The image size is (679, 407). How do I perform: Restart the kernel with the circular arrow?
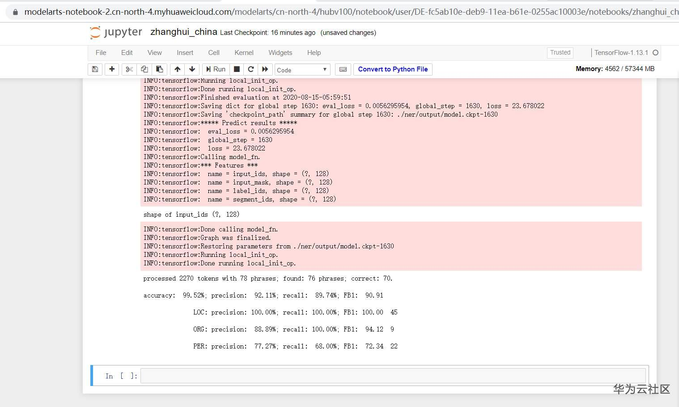pyautogui.click(x=251, y=69)
